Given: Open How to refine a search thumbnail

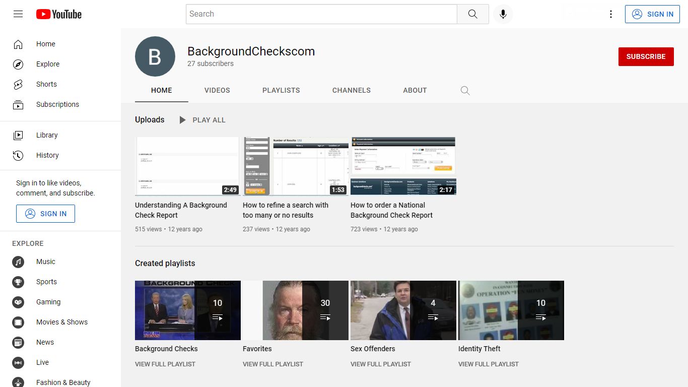Looking at the screenshot, I should pyautogui.click(x=296, y=166).
